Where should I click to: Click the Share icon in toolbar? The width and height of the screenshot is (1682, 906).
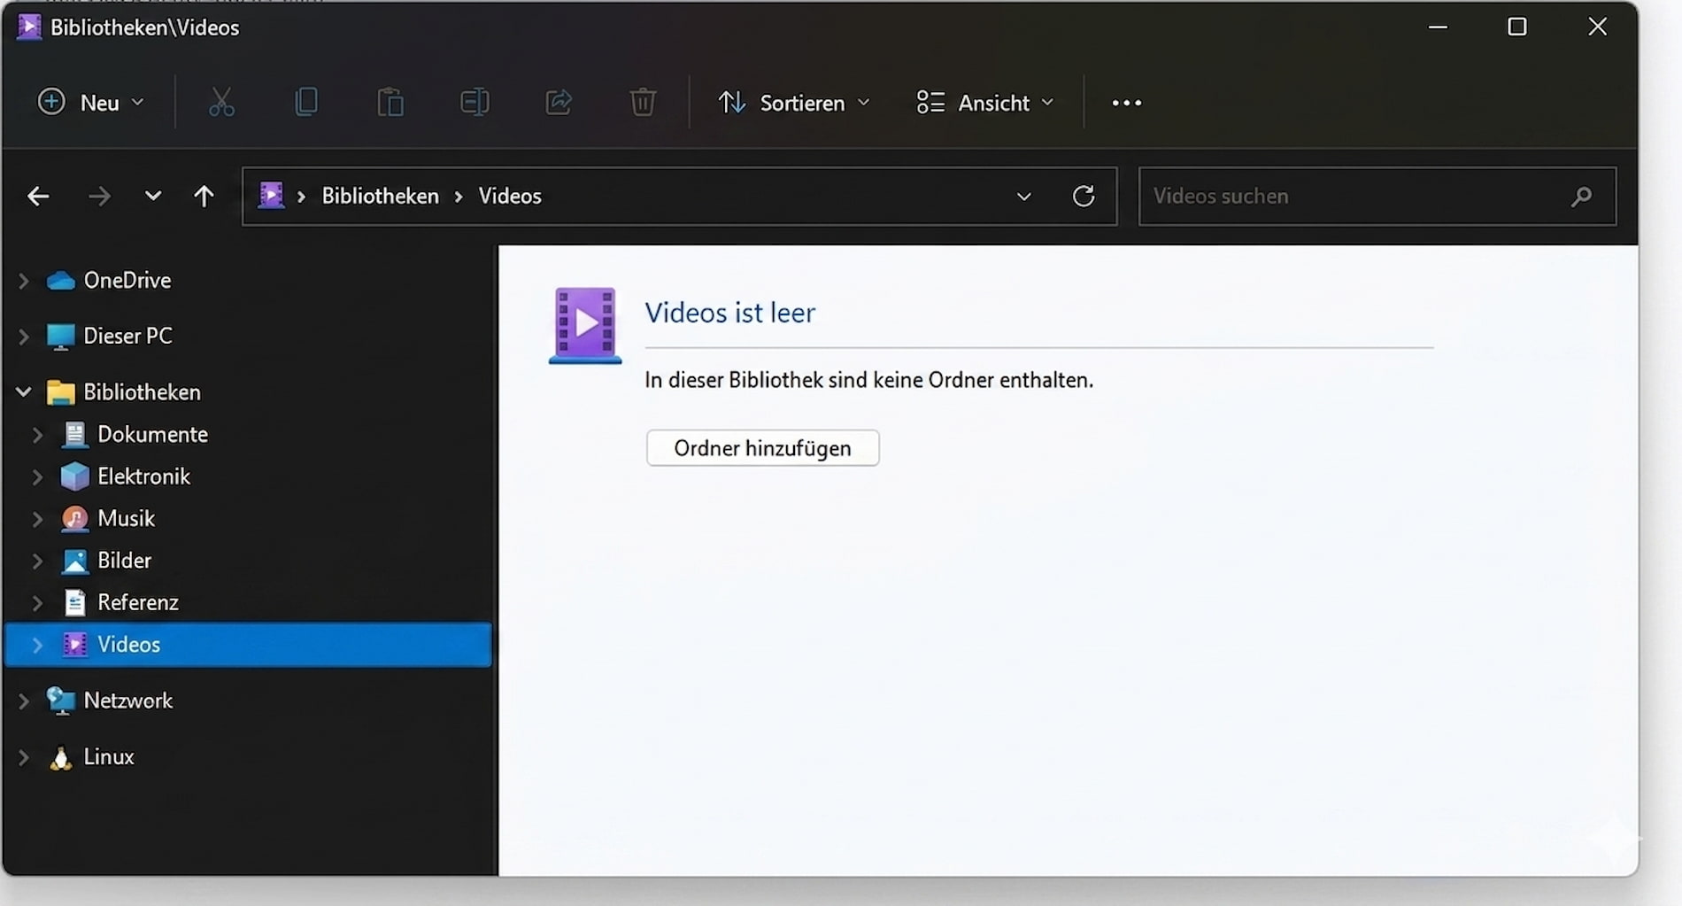point(559,103)
